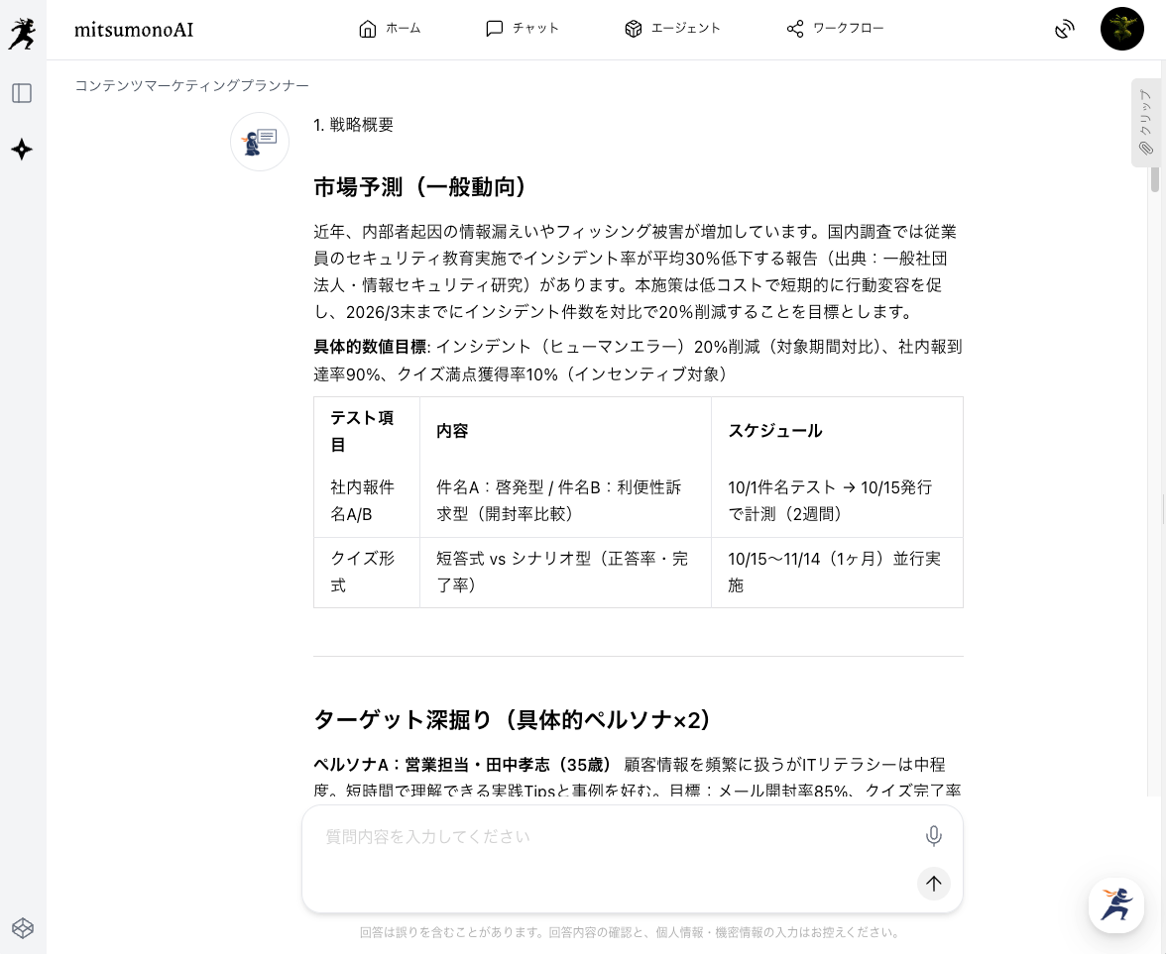The height and width of the screenshot is (954, 1166).
Task: Open the user profile avatar
Action: click(x=1121, y=29)
